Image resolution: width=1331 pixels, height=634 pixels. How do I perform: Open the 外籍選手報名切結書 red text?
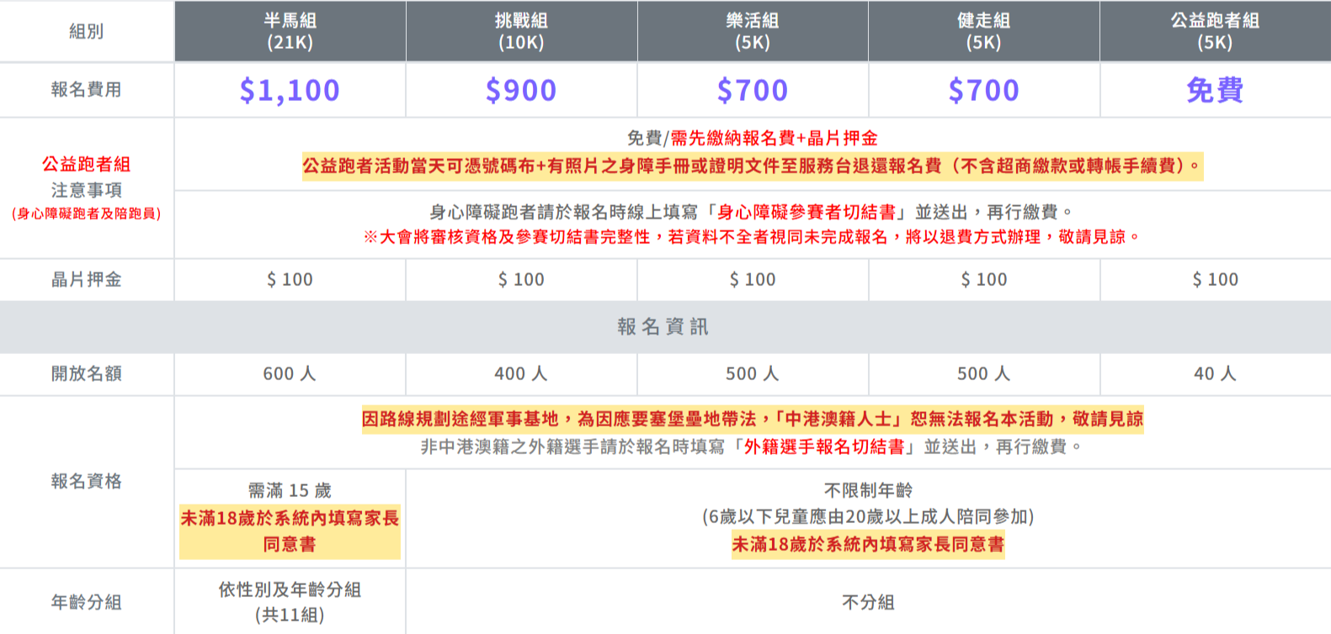click(x=824, y=446)
